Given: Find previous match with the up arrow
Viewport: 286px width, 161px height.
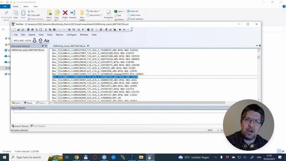Looking at the screenshot, I should coord(40,41).
